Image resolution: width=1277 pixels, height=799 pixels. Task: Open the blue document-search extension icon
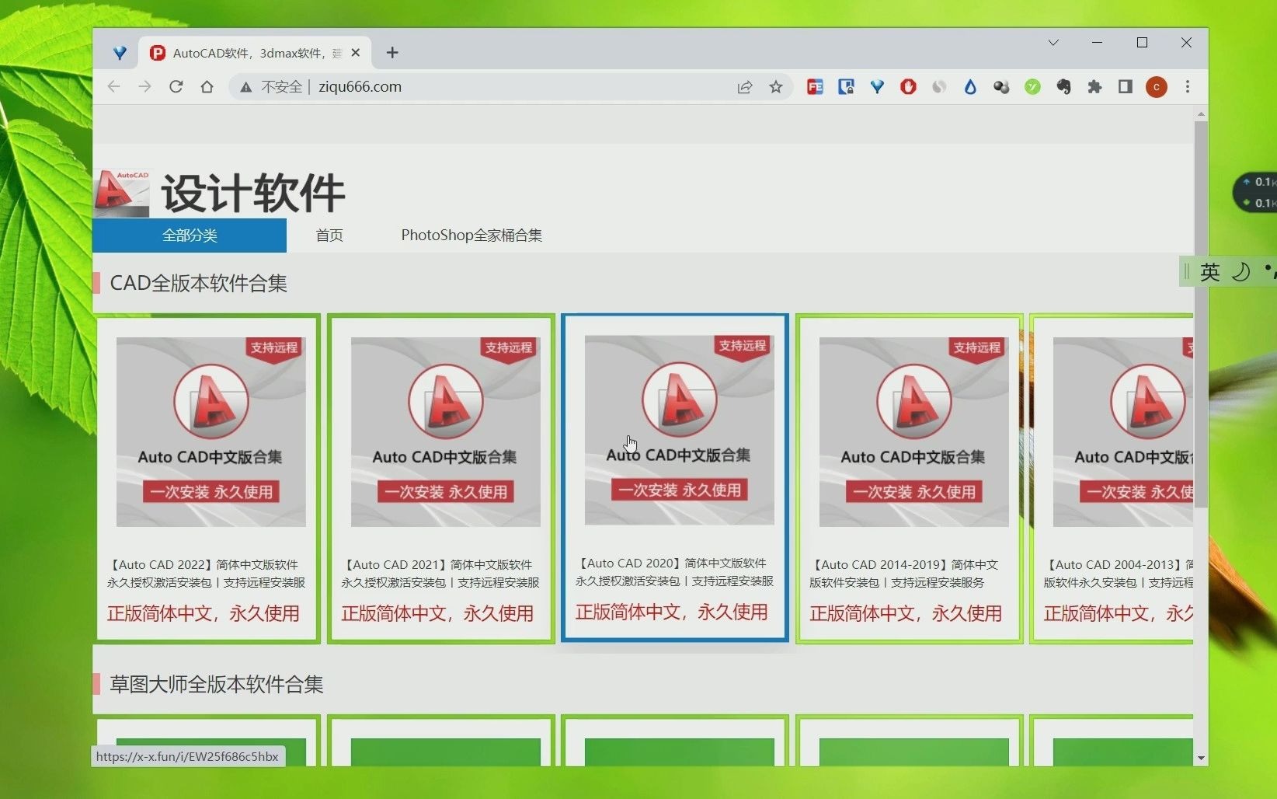click(x=846, y=87)
